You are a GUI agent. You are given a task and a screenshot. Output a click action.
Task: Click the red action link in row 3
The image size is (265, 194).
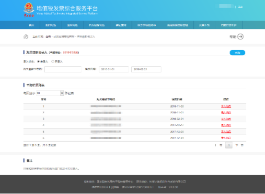[226, 119]
